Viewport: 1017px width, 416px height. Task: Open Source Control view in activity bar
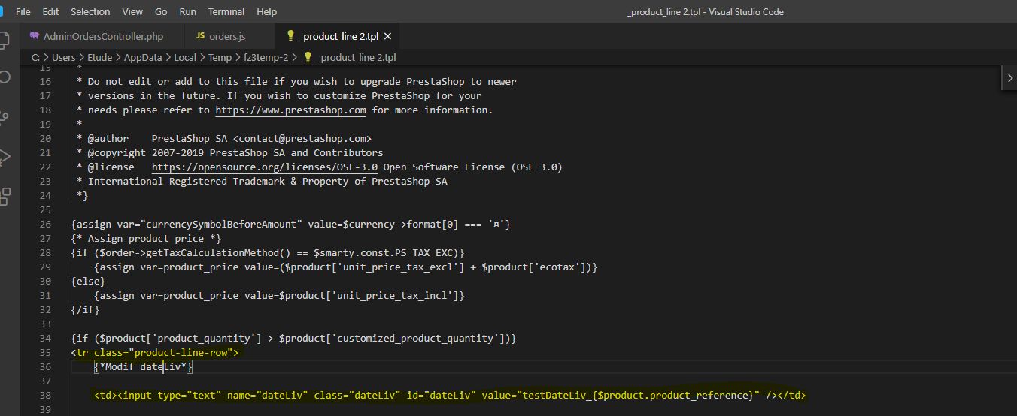(x=5, y=117)
